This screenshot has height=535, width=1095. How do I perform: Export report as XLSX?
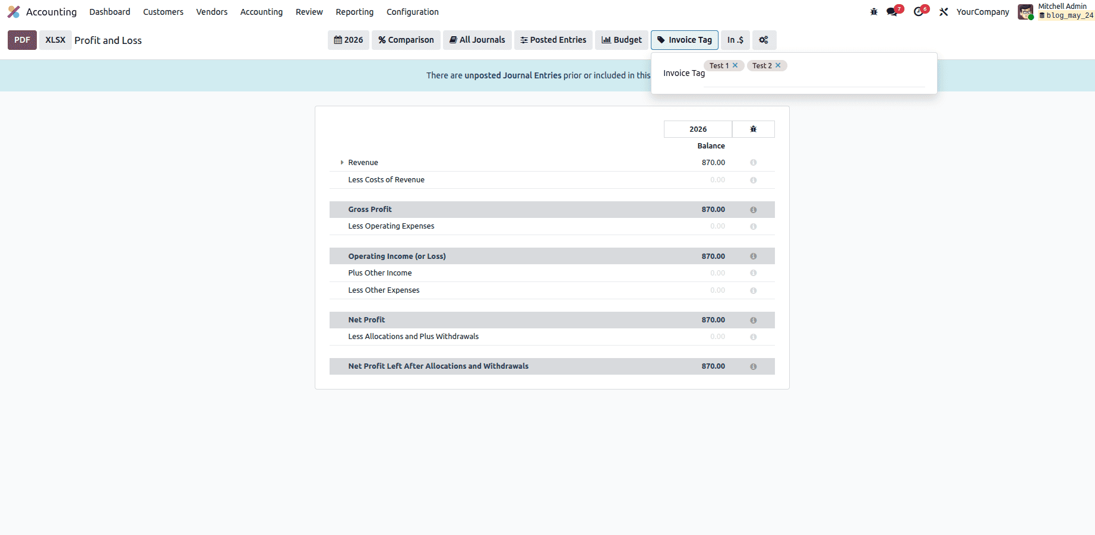(55, 40)
